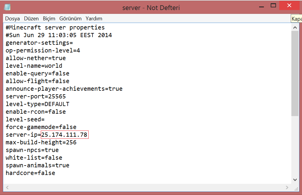Click the vertical scrollbar up arrow

pos(295,28)
